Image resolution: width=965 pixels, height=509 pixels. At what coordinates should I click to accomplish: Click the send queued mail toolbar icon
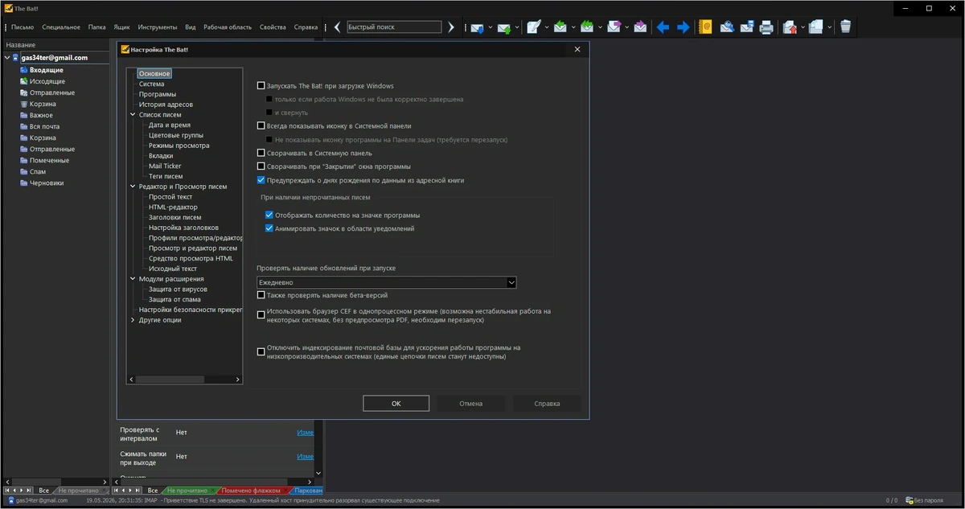tap(504, 27)
